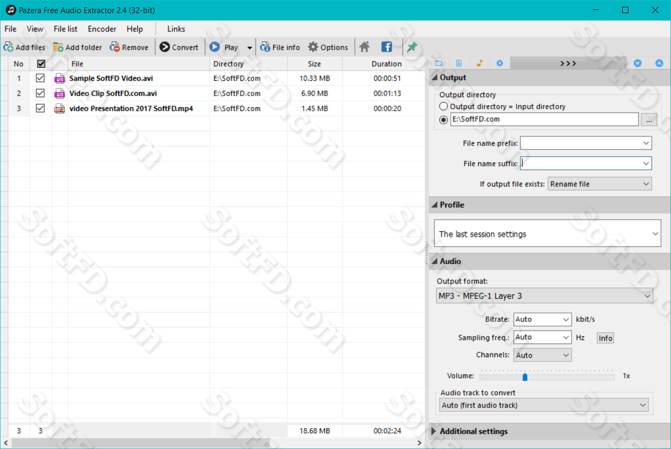Click the Volume slider handle
This screenshot has height=449, width=671.
point(524,377)
